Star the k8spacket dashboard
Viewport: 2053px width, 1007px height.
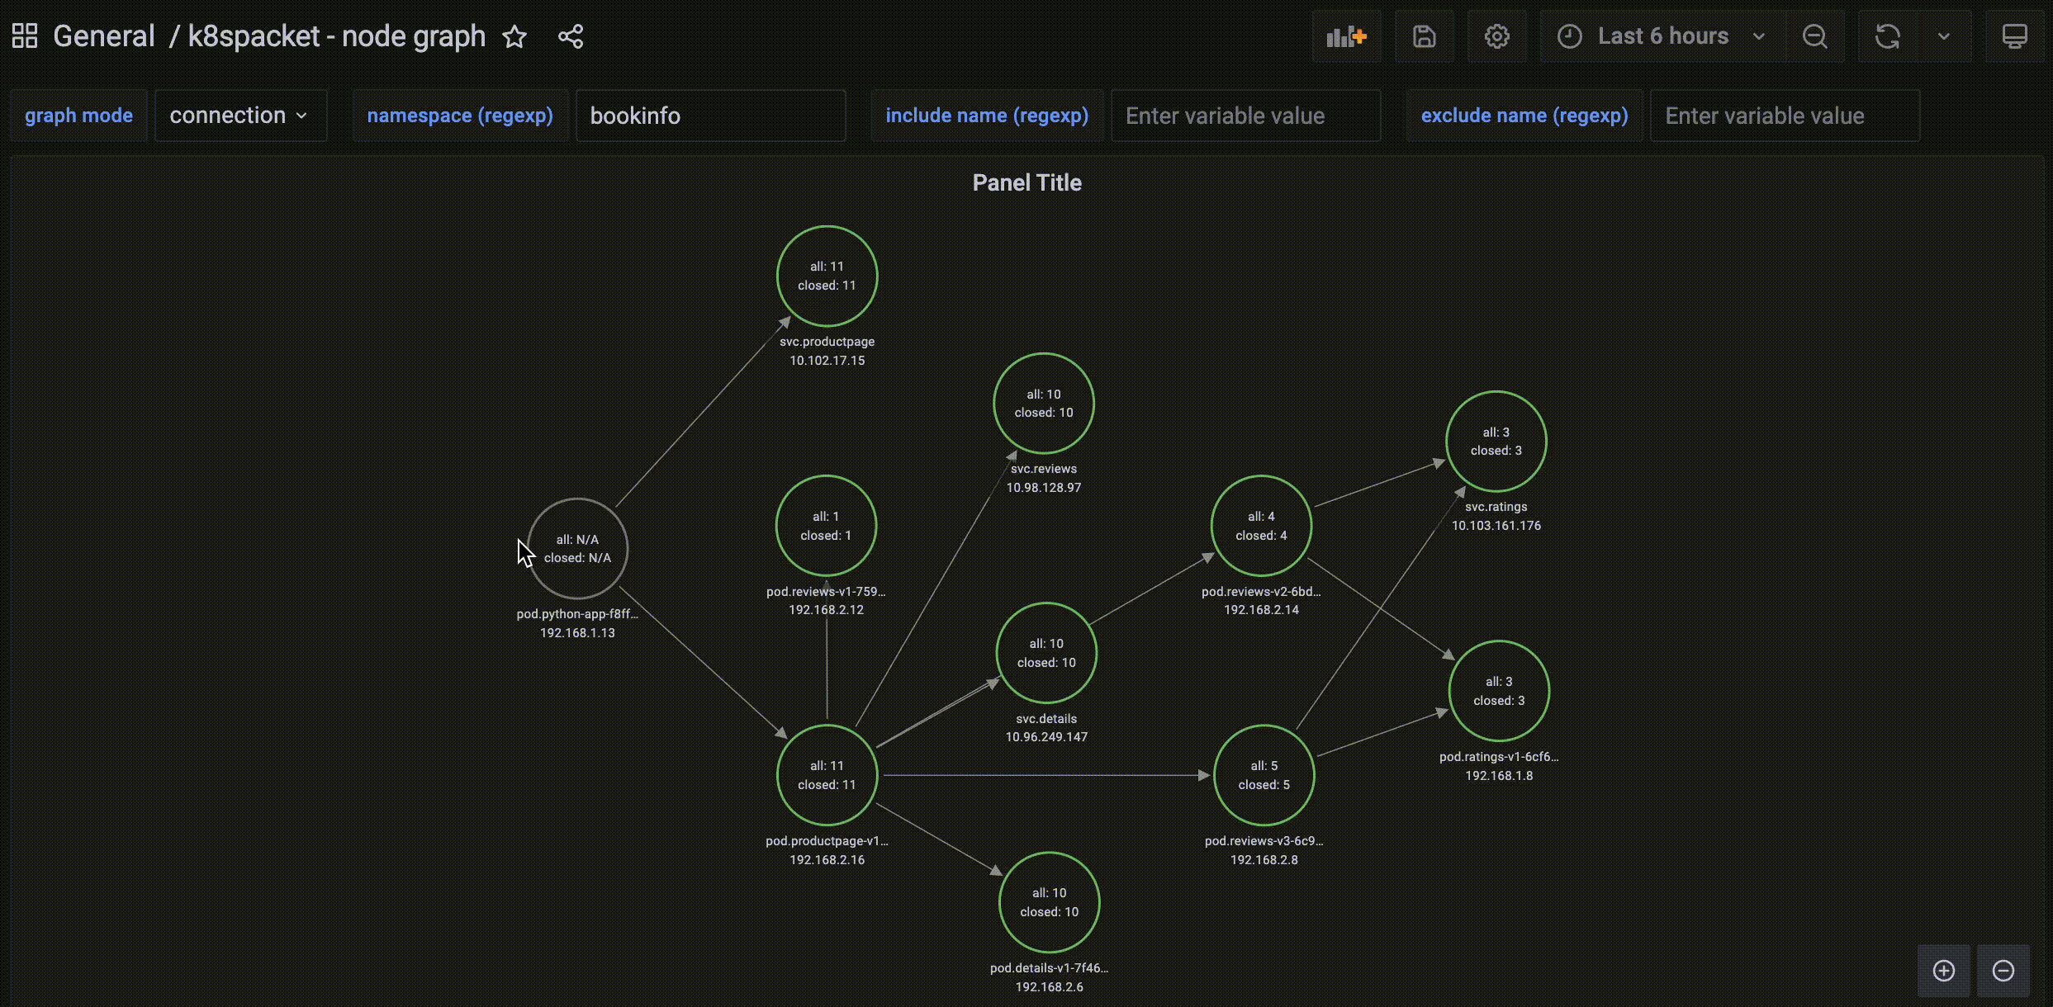pos(514,36)
